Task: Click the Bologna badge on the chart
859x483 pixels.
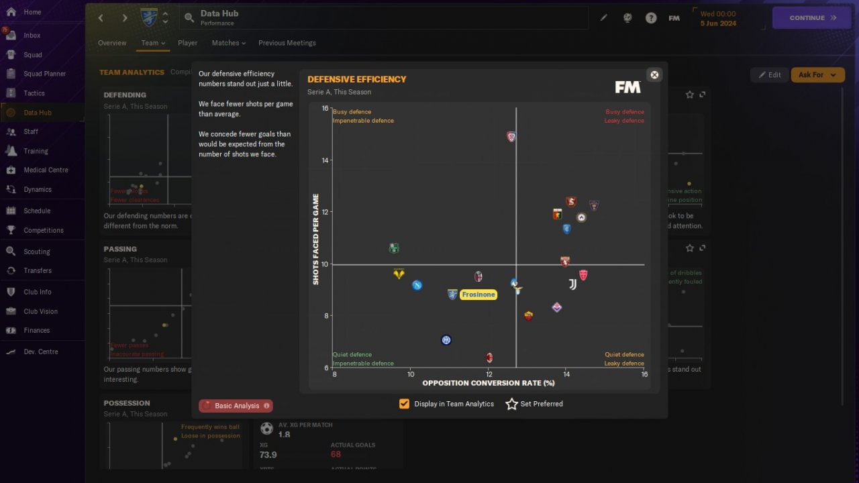Action: 478,276
